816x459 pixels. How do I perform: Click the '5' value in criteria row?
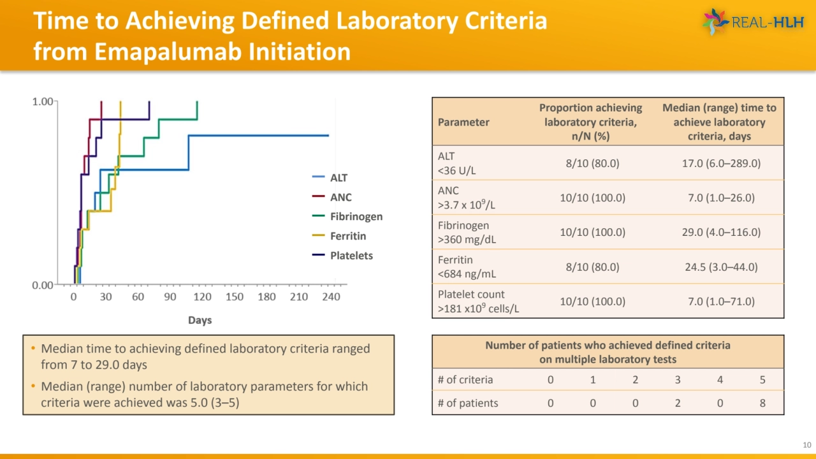click(x=762, y=379)
